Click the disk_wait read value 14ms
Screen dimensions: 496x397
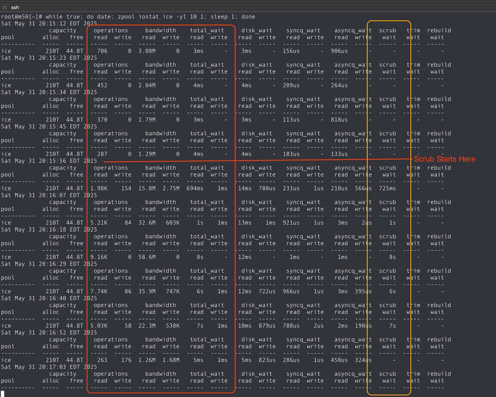pyautogui.click(x=245, y=188)
